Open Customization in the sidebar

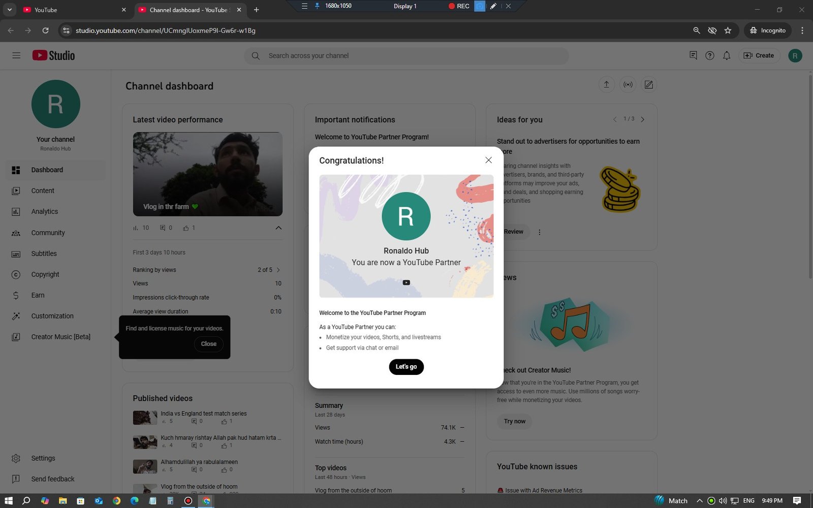55,316
